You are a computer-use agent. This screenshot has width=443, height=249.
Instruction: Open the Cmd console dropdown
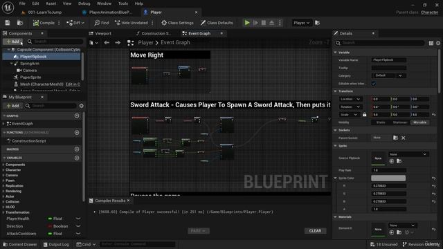click(x=86, y=244)
